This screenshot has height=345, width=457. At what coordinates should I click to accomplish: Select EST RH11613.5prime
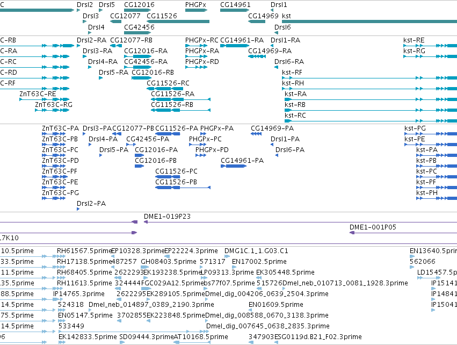[x=84, y=283]
